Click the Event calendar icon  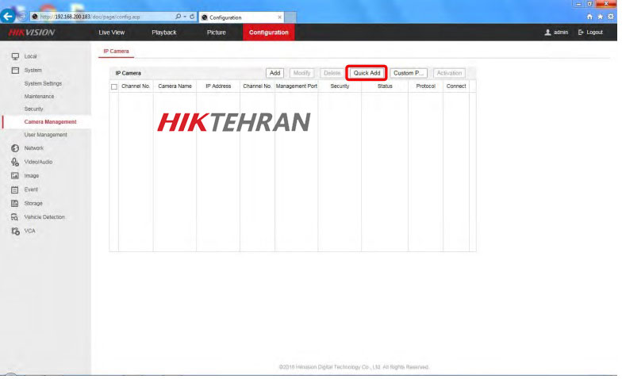click(x=15, y=189)
